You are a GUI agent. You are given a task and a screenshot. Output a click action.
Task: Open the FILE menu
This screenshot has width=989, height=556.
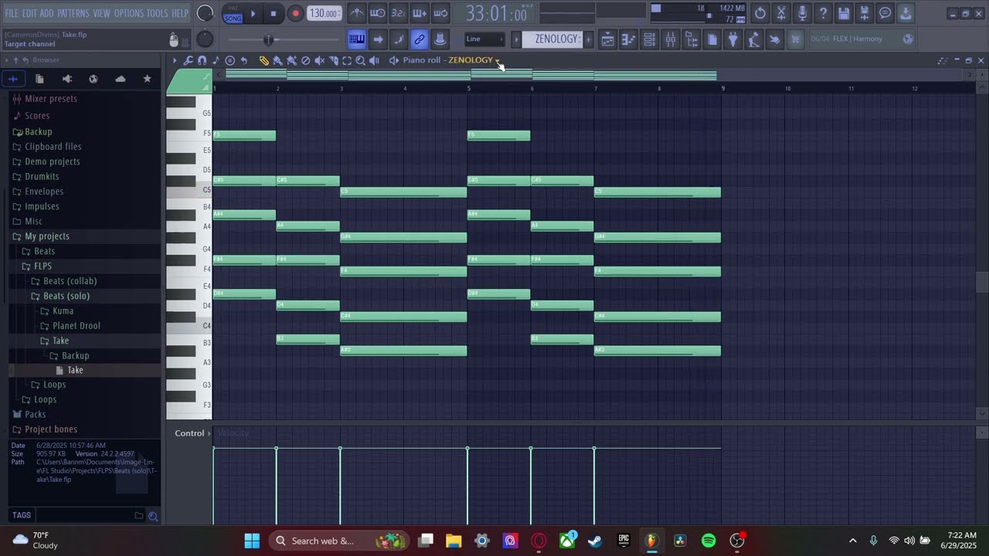[12, 13]
